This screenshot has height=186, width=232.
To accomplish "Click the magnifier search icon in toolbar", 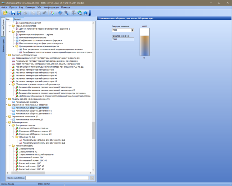I will click(x=66, y=13).
